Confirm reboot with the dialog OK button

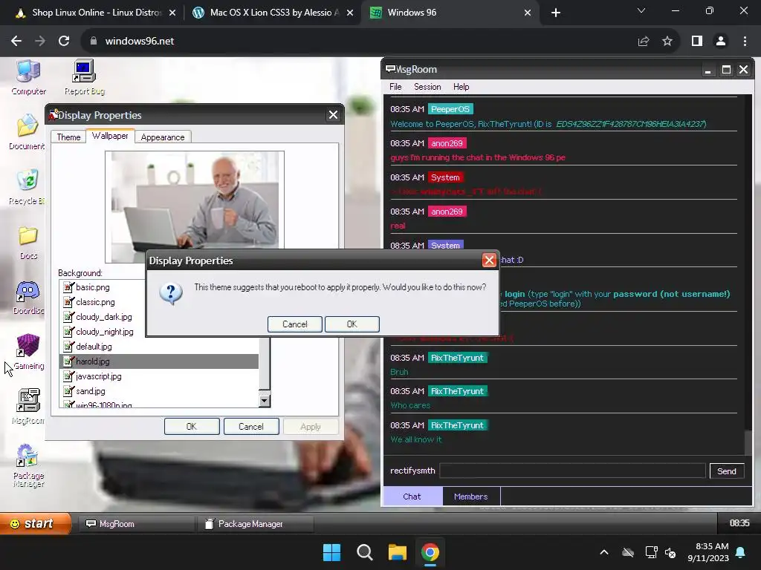pyautogui.click(x=352, y=324)
